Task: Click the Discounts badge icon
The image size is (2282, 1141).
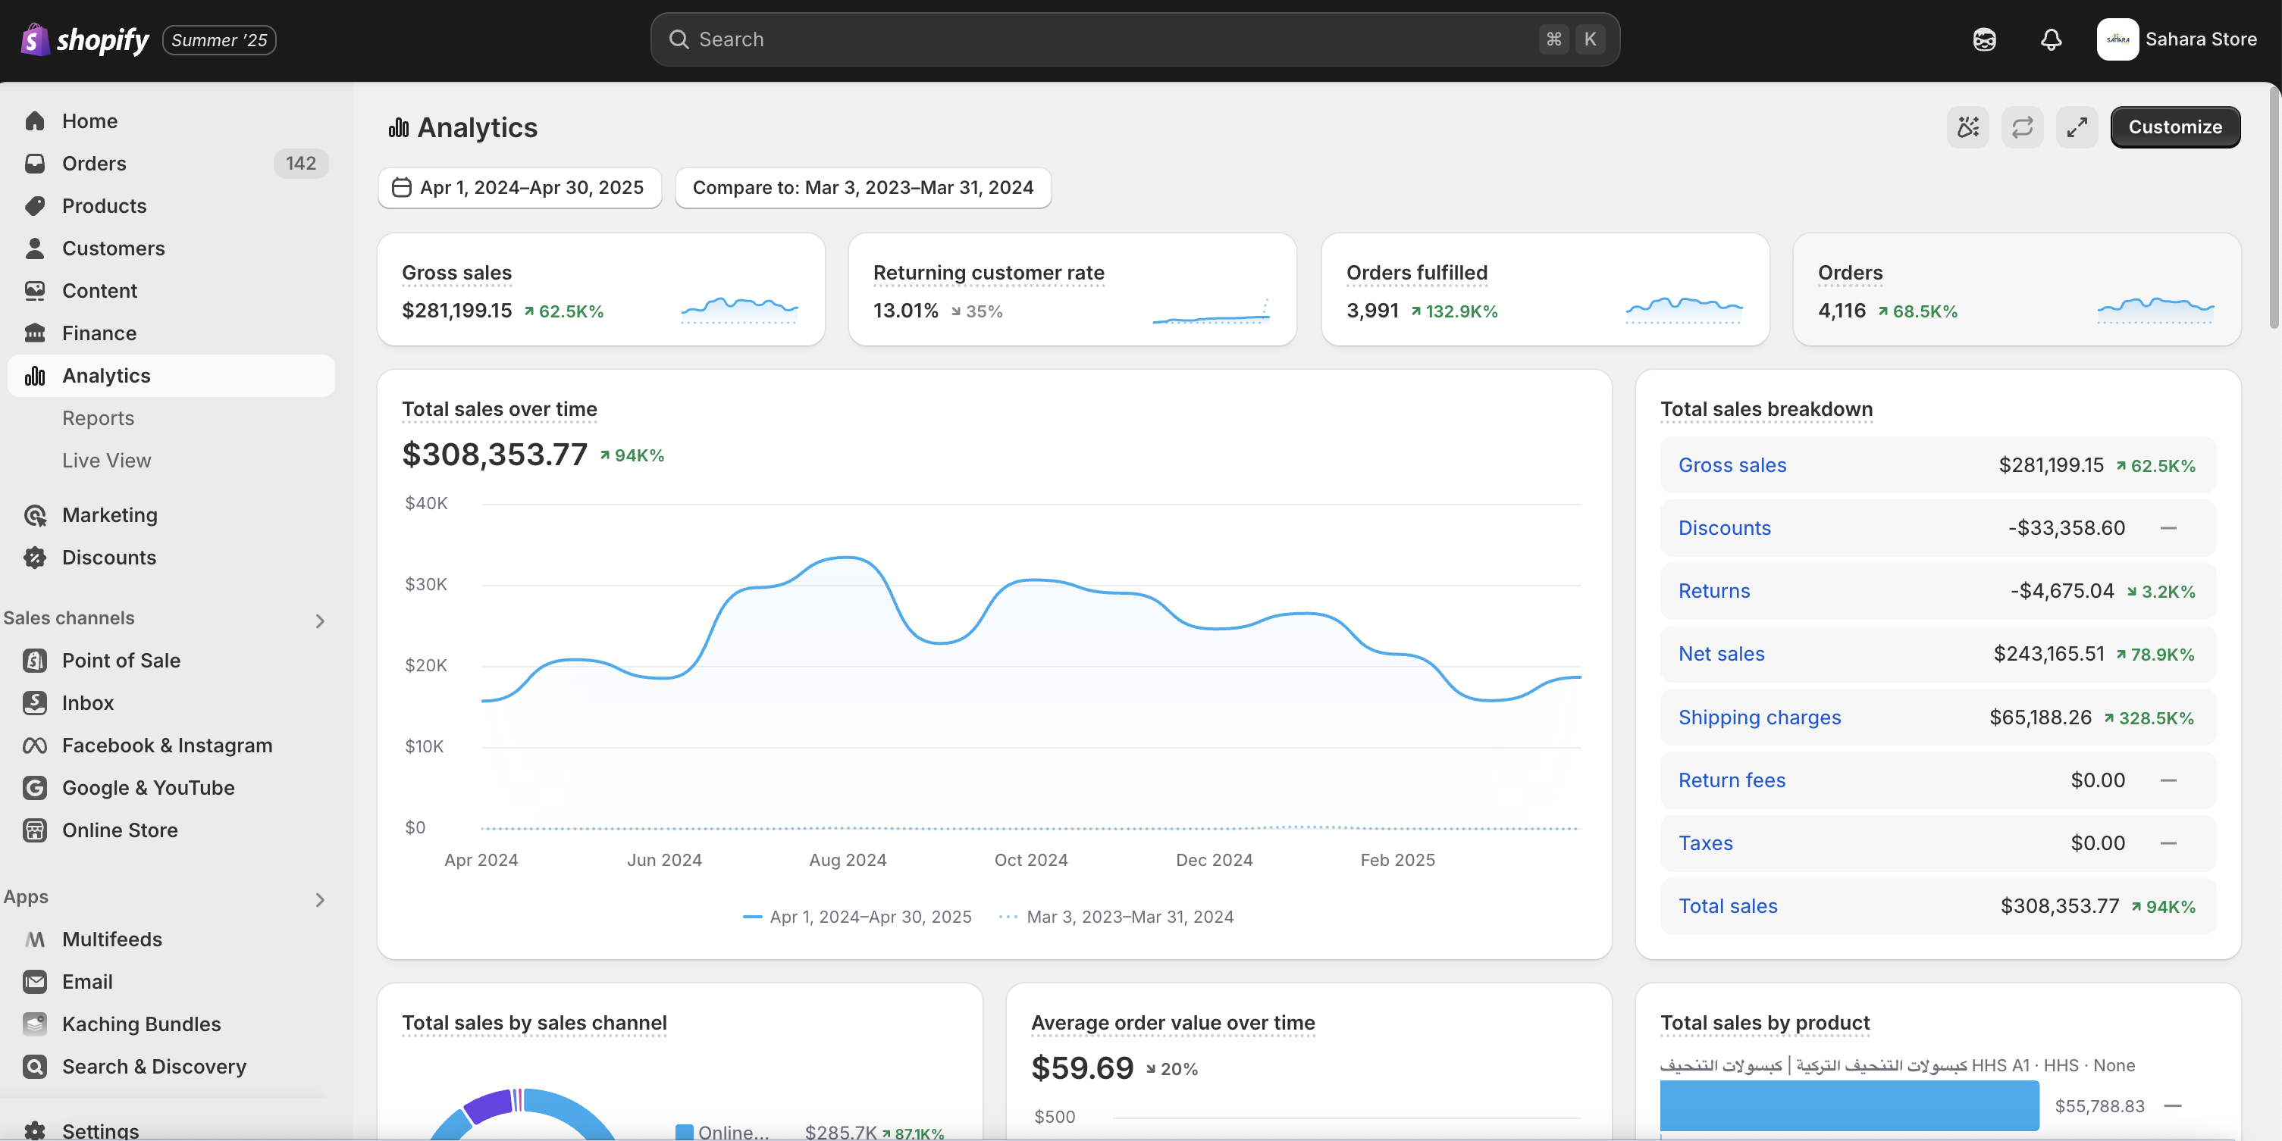Action: [35, 558]
